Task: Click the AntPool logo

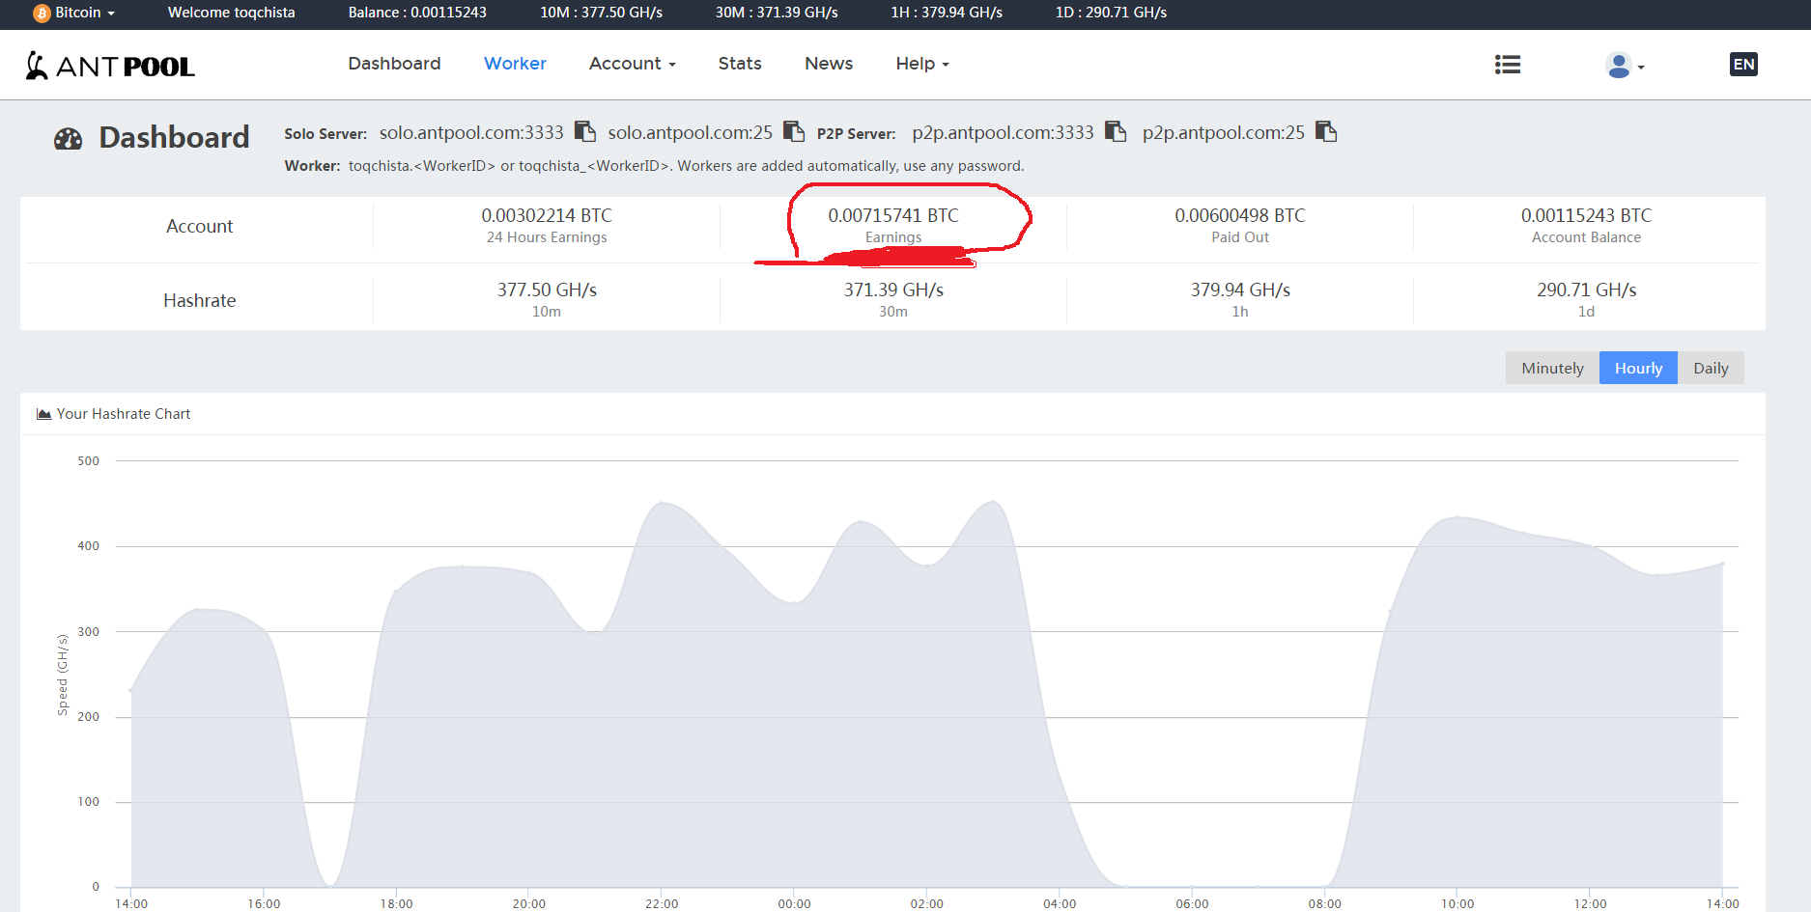Action: [110, 66]
